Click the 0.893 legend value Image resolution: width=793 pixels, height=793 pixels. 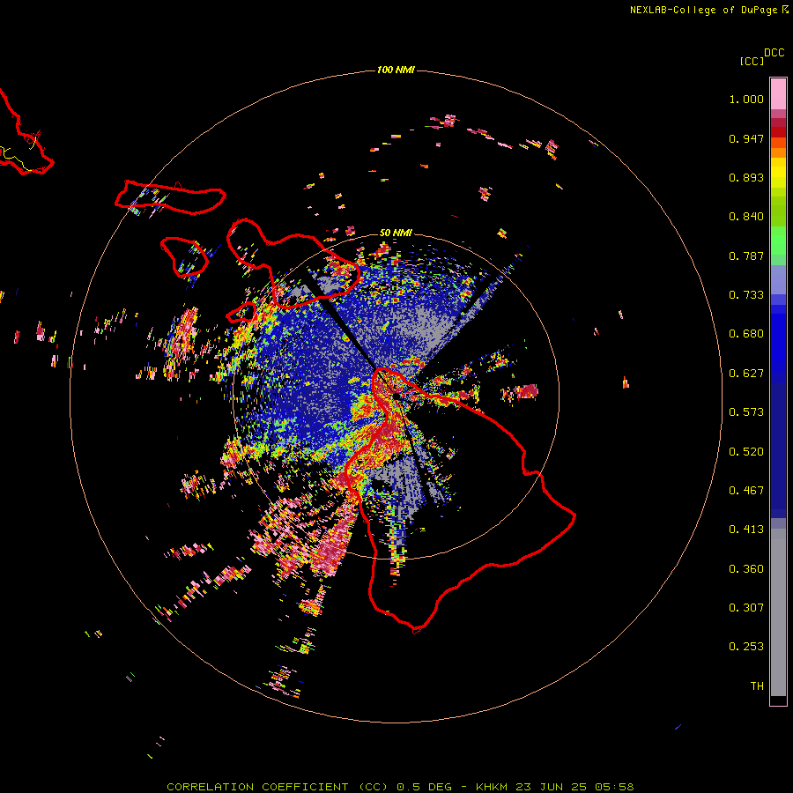(746, 177)
